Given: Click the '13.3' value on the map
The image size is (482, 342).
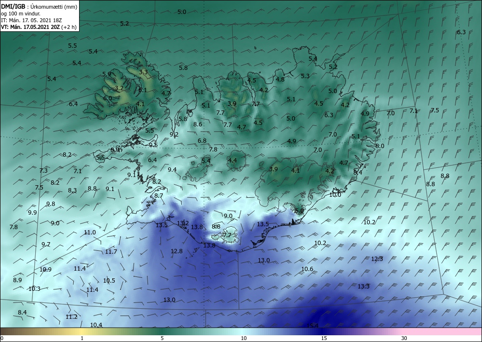Looking at the screenshot, I should tap(363, 287).
